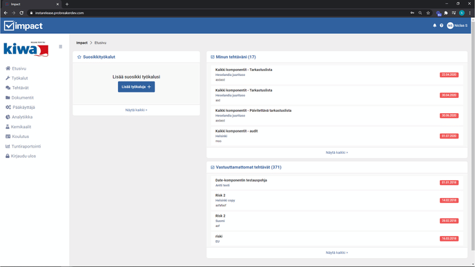The width and height of the screenshot is (475, 267).
Task: Click the 01.07.2020 due date badge
Action: [449, 136]
